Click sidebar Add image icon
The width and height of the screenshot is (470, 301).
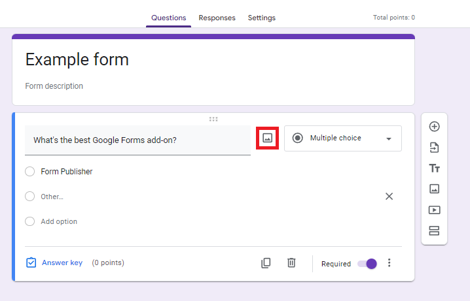click(435, 189)
